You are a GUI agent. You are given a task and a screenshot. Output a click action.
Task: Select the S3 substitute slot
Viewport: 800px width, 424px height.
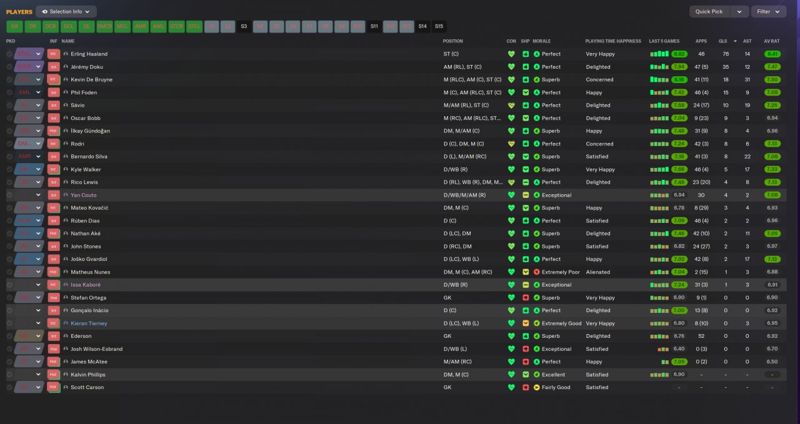click(244, 26)
